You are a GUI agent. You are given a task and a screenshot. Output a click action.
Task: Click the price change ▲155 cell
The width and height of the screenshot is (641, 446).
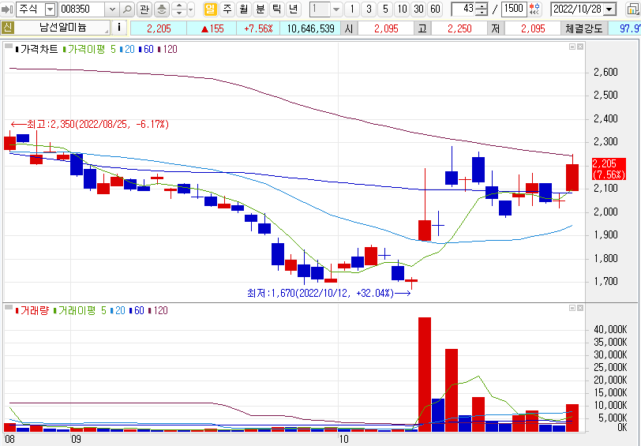(212, 28)
